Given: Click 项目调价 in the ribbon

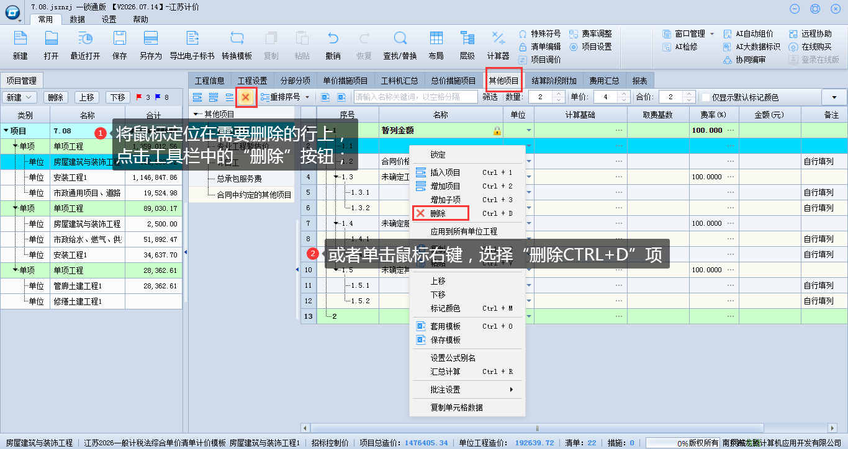Looking at the screenshot, I should point(539,60).
